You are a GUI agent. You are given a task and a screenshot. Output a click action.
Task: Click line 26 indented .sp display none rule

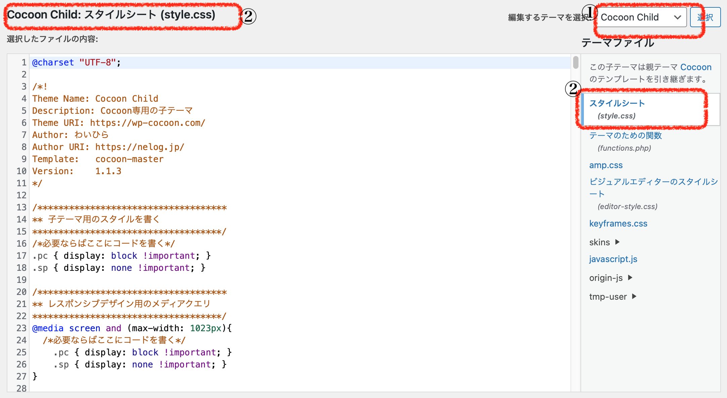tap(140, 364)
